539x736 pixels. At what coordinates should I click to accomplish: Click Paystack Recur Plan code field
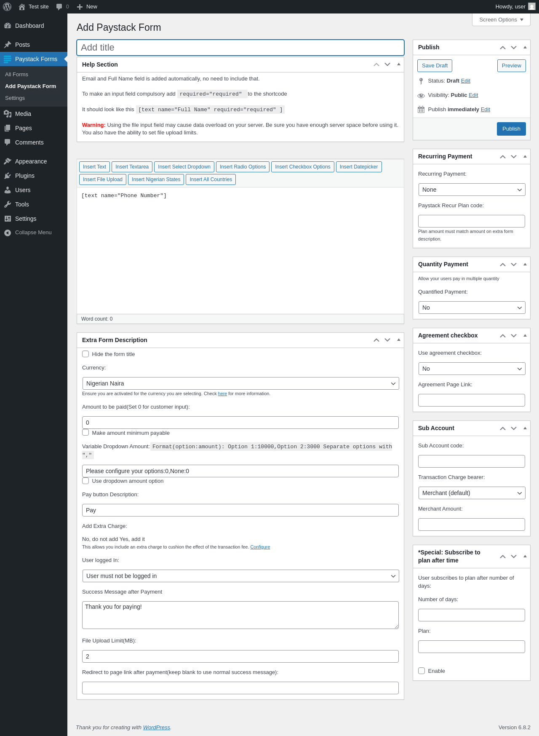[x=472, y=221]
